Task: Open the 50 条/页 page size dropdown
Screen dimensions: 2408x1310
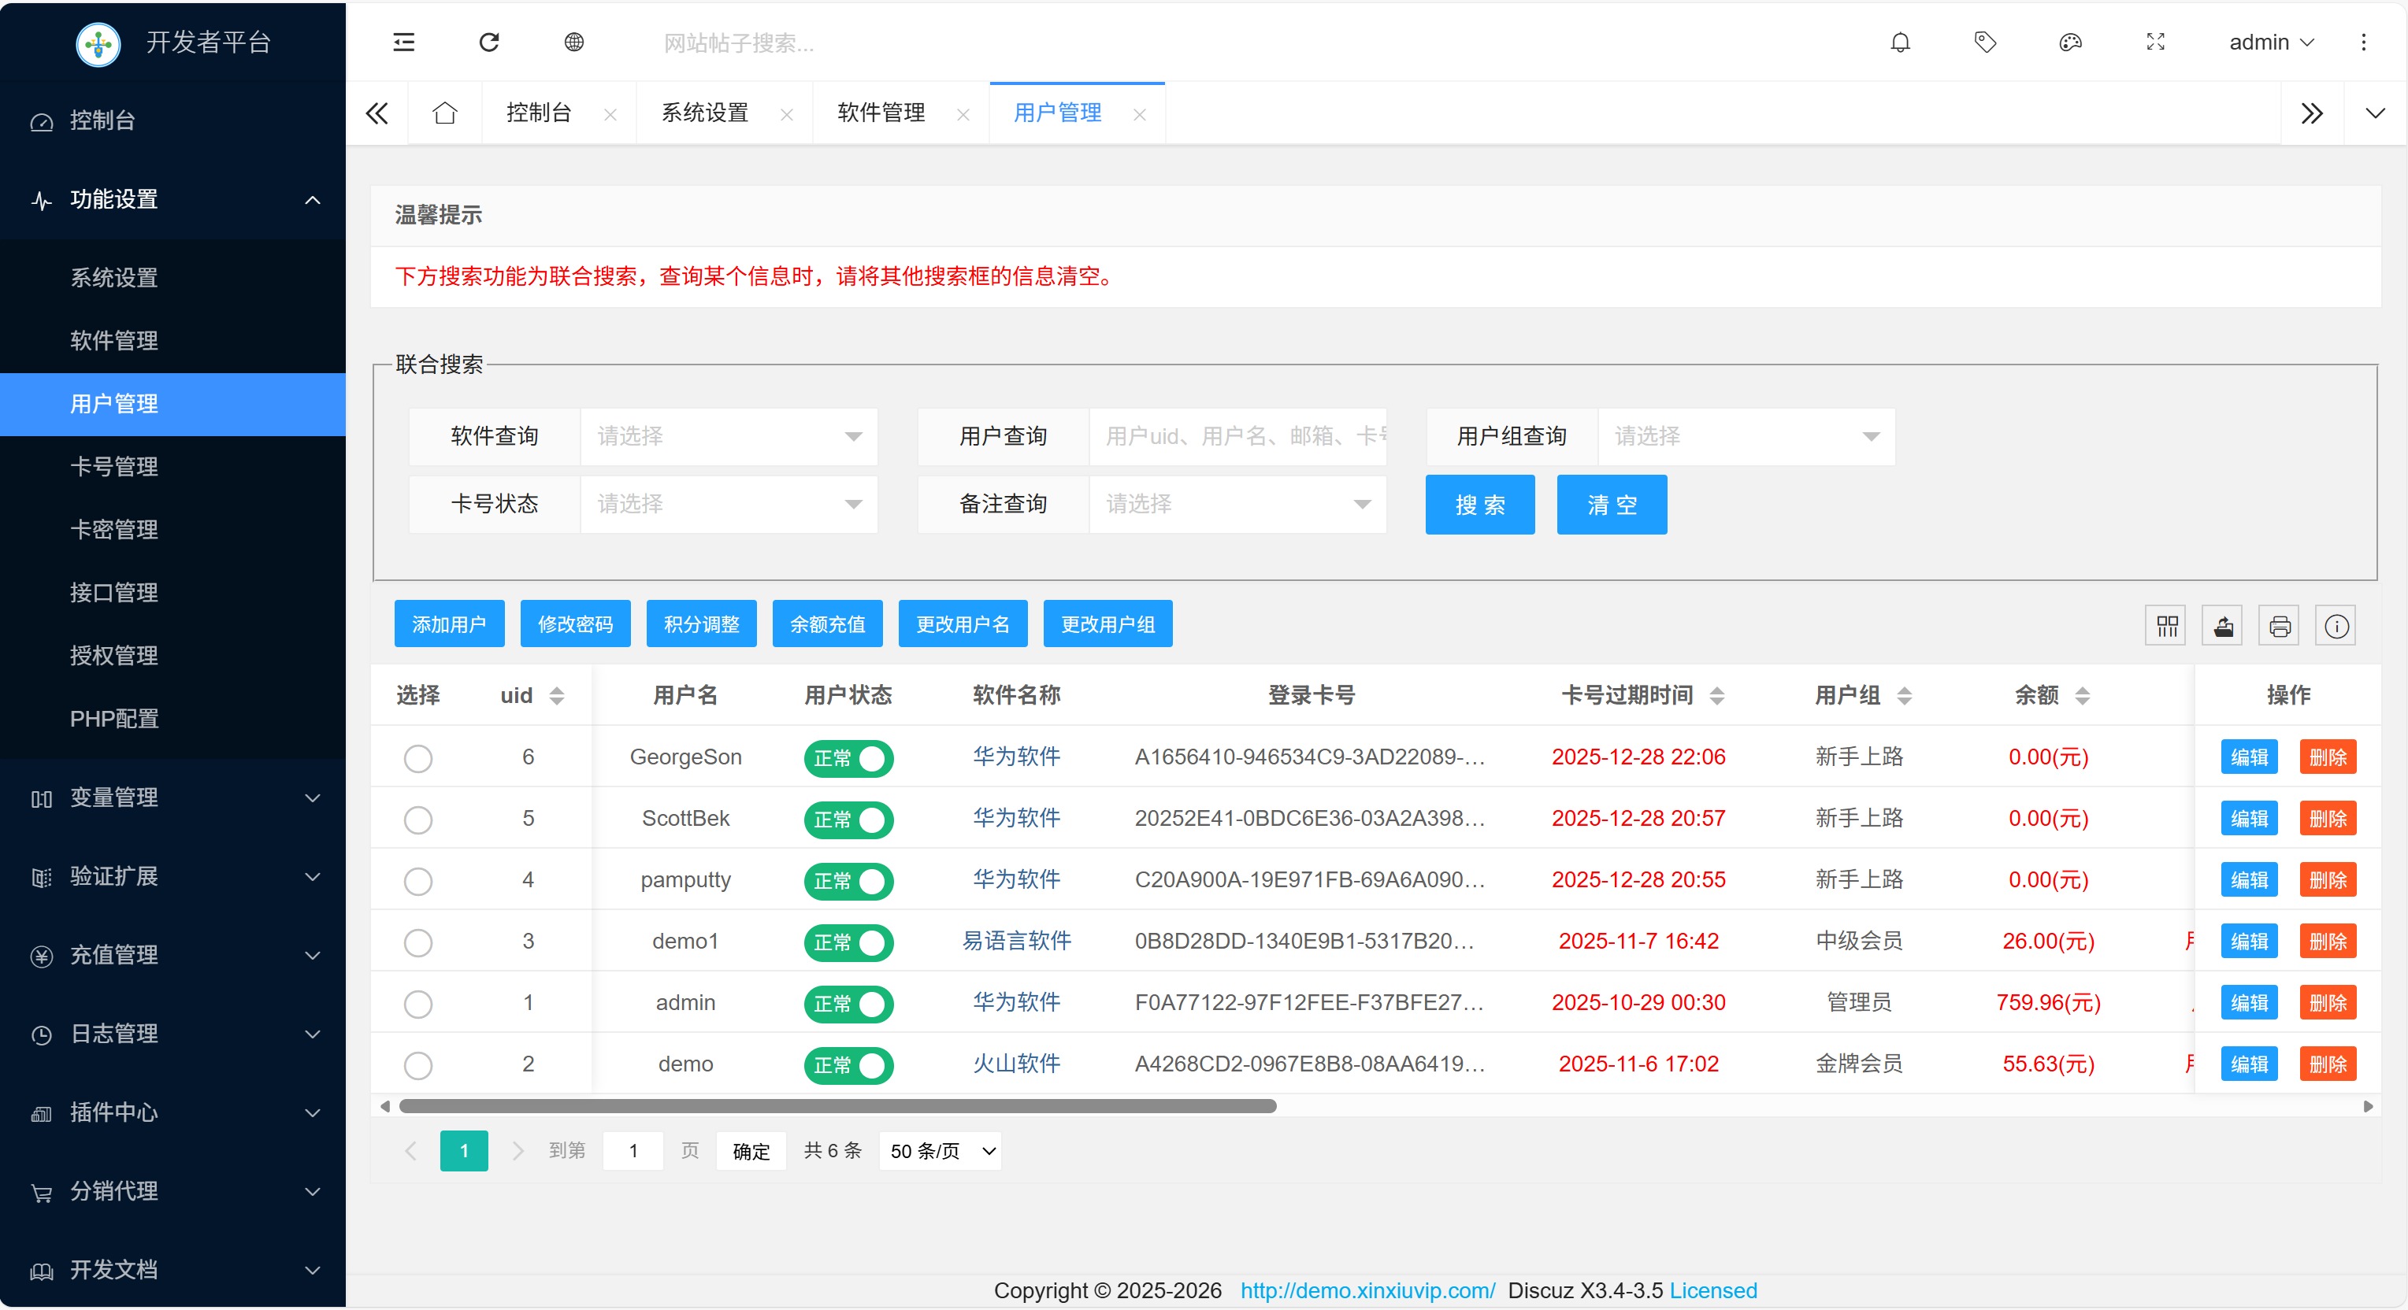Action: 941,1151
